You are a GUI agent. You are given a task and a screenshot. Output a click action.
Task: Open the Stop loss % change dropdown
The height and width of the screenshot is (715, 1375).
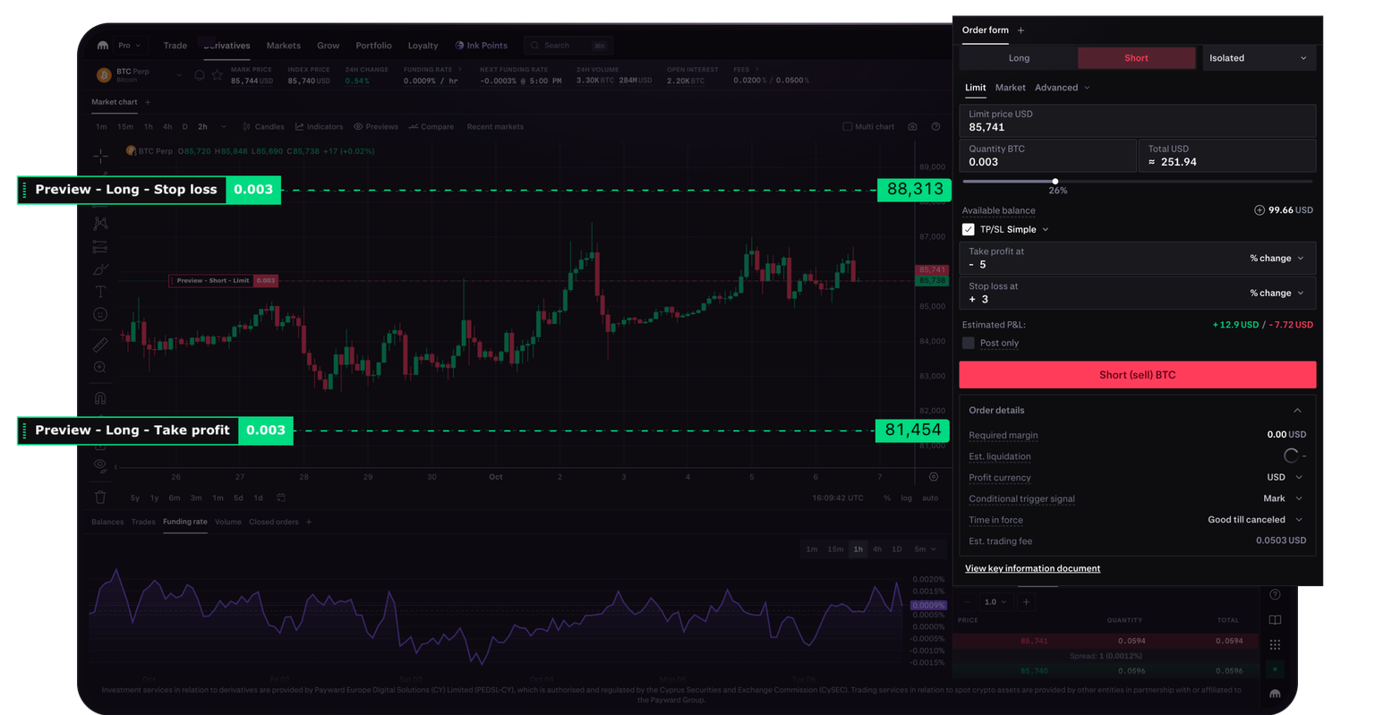click(1277, 294)
